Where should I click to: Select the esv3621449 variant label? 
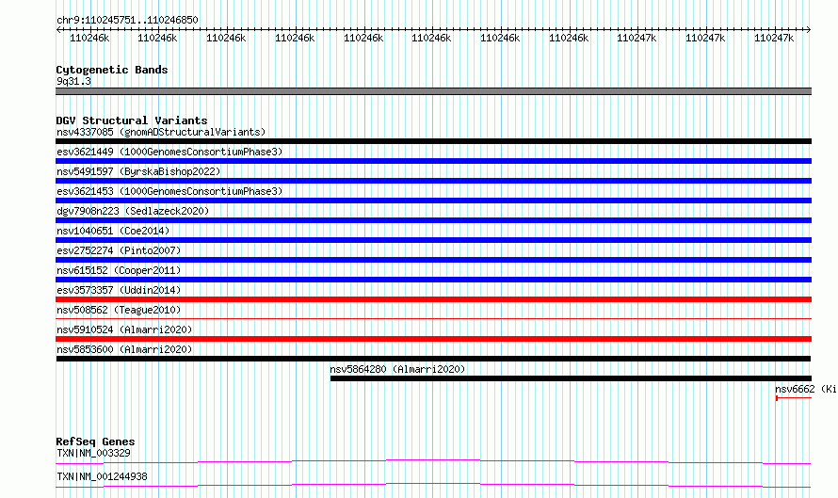169,152
